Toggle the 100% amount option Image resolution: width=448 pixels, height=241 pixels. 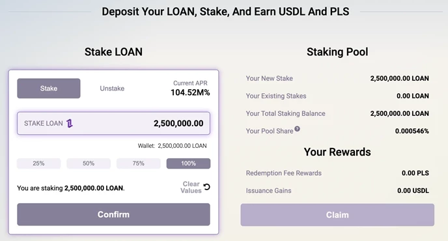pos(188,163)
